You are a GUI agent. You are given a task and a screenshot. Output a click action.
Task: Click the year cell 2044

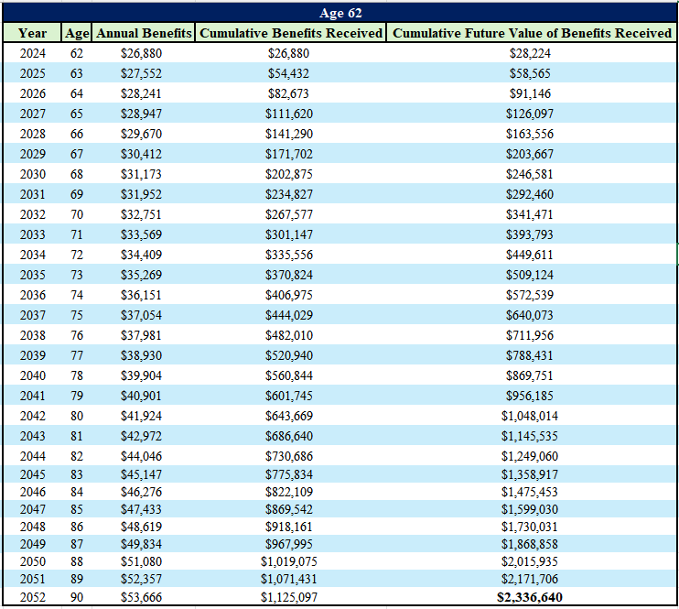(32, 456)
